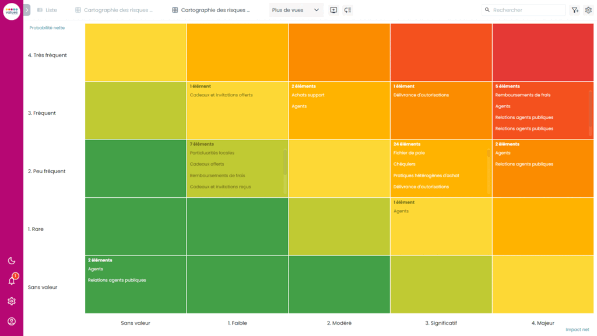Screen dimensions: 597x336
Task: Open the filter options via funnel icon
Action: pyautogui.click(x=575, y=10)
